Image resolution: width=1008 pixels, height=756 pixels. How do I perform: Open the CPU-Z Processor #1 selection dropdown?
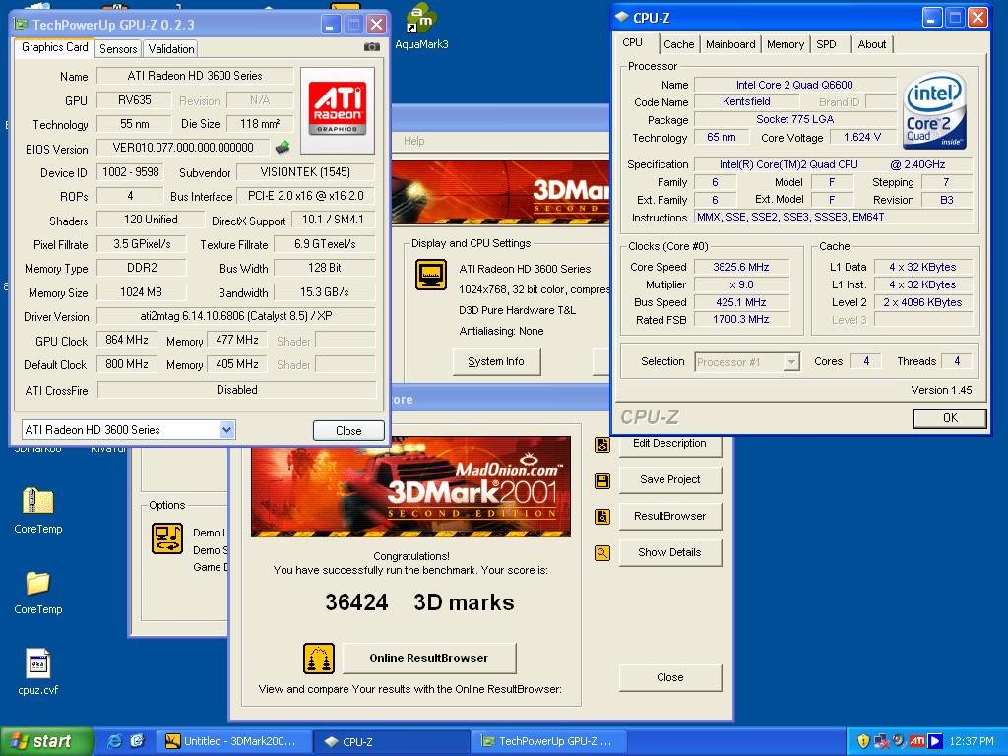pos(791,362)
